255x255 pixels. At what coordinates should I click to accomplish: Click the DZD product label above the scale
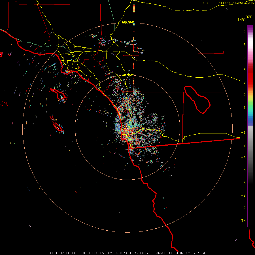(249, 17)
